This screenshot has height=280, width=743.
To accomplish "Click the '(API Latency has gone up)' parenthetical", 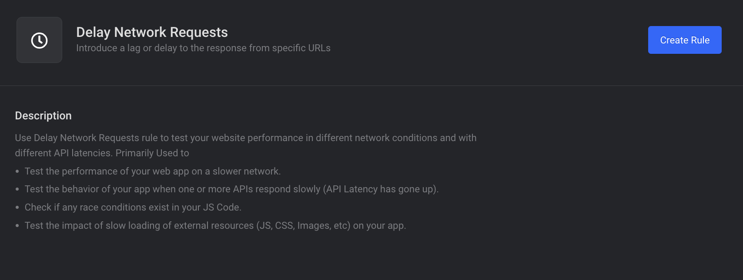I will click(381, 189).
